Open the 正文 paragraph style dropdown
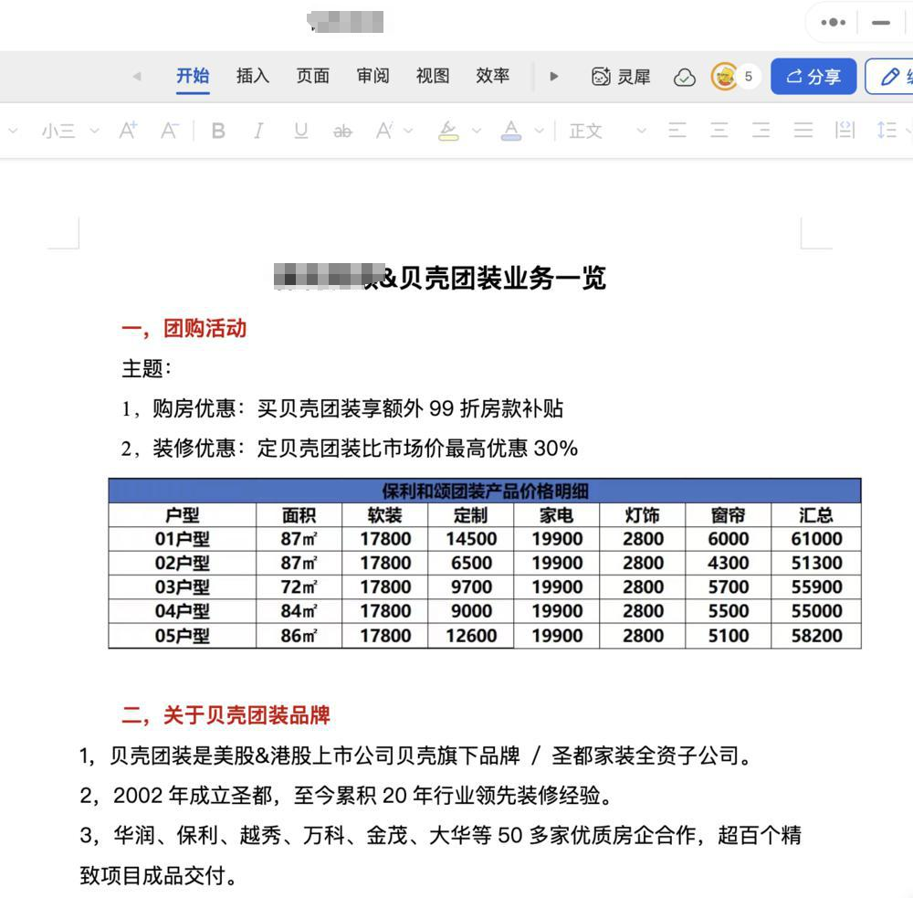 (607, 132)
